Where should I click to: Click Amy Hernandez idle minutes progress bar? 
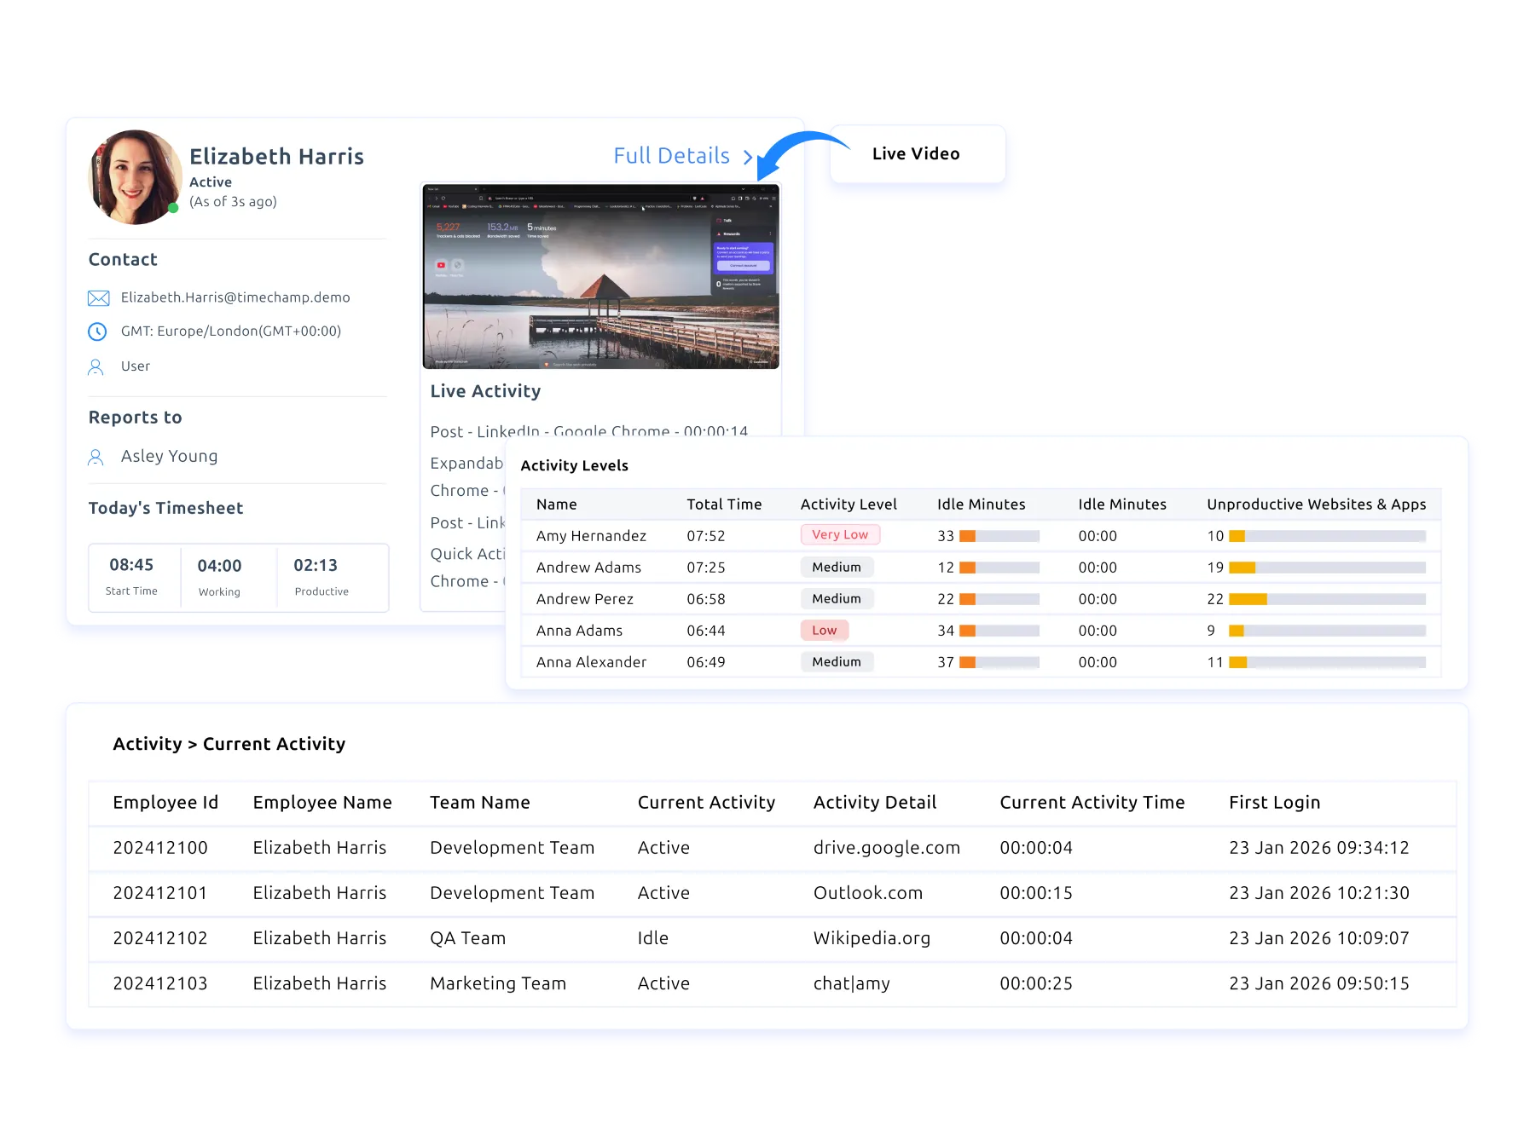999,536
